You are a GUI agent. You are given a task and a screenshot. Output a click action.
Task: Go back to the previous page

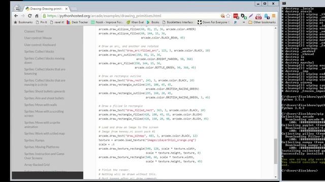(16, 16)
